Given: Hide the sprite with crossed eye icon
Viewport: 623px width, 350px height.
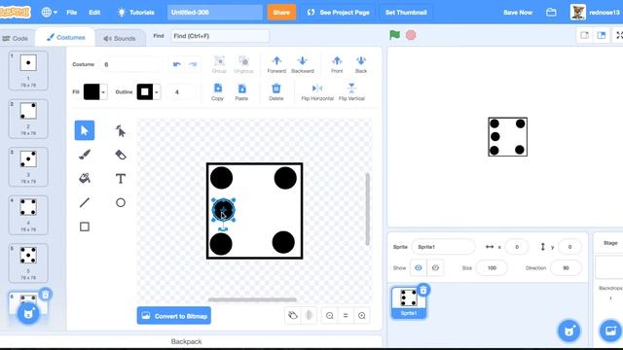Looking at the screenshot, I should (x=435, y=268).
